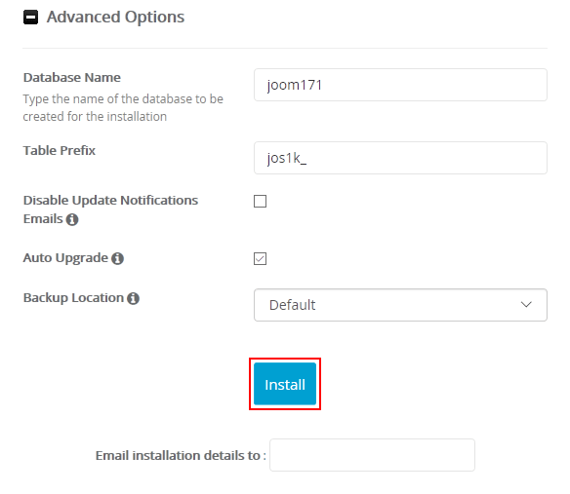Click the database name description help text
This screenshot has width=570, height=494.
click(123, 107)
